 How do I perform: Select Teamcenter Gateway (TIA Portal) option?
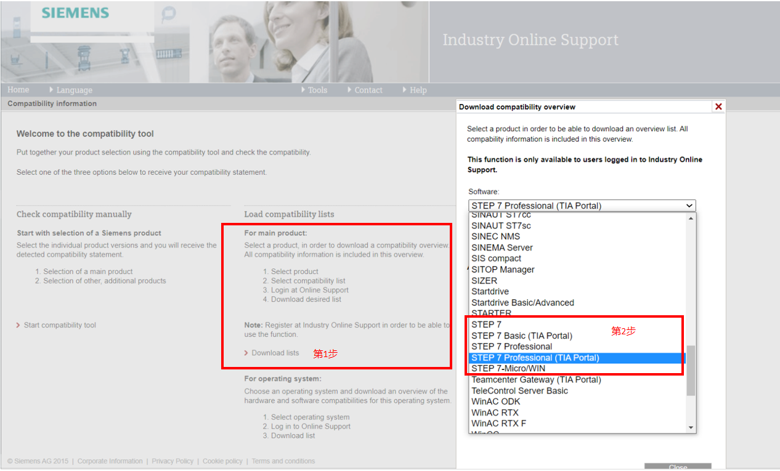click(x=577, y=380)
